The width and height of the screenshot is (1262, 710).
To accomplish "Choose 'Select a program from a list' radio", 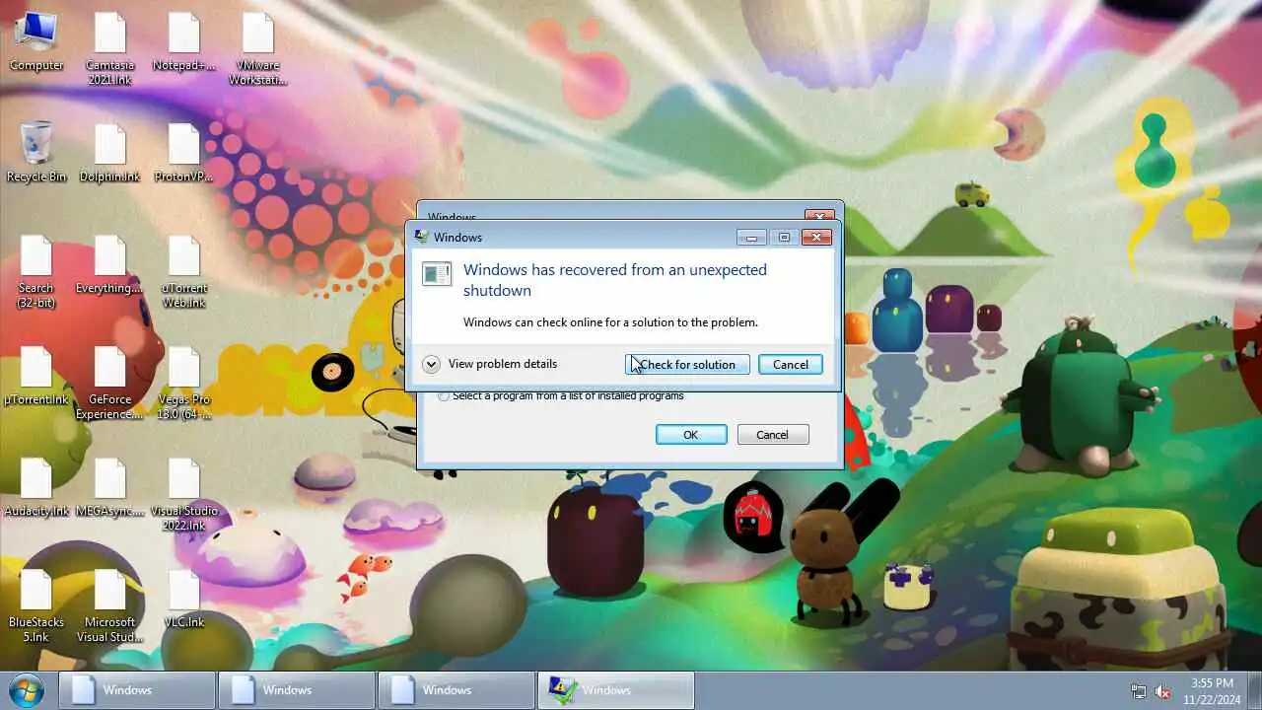I will point(444,395).
